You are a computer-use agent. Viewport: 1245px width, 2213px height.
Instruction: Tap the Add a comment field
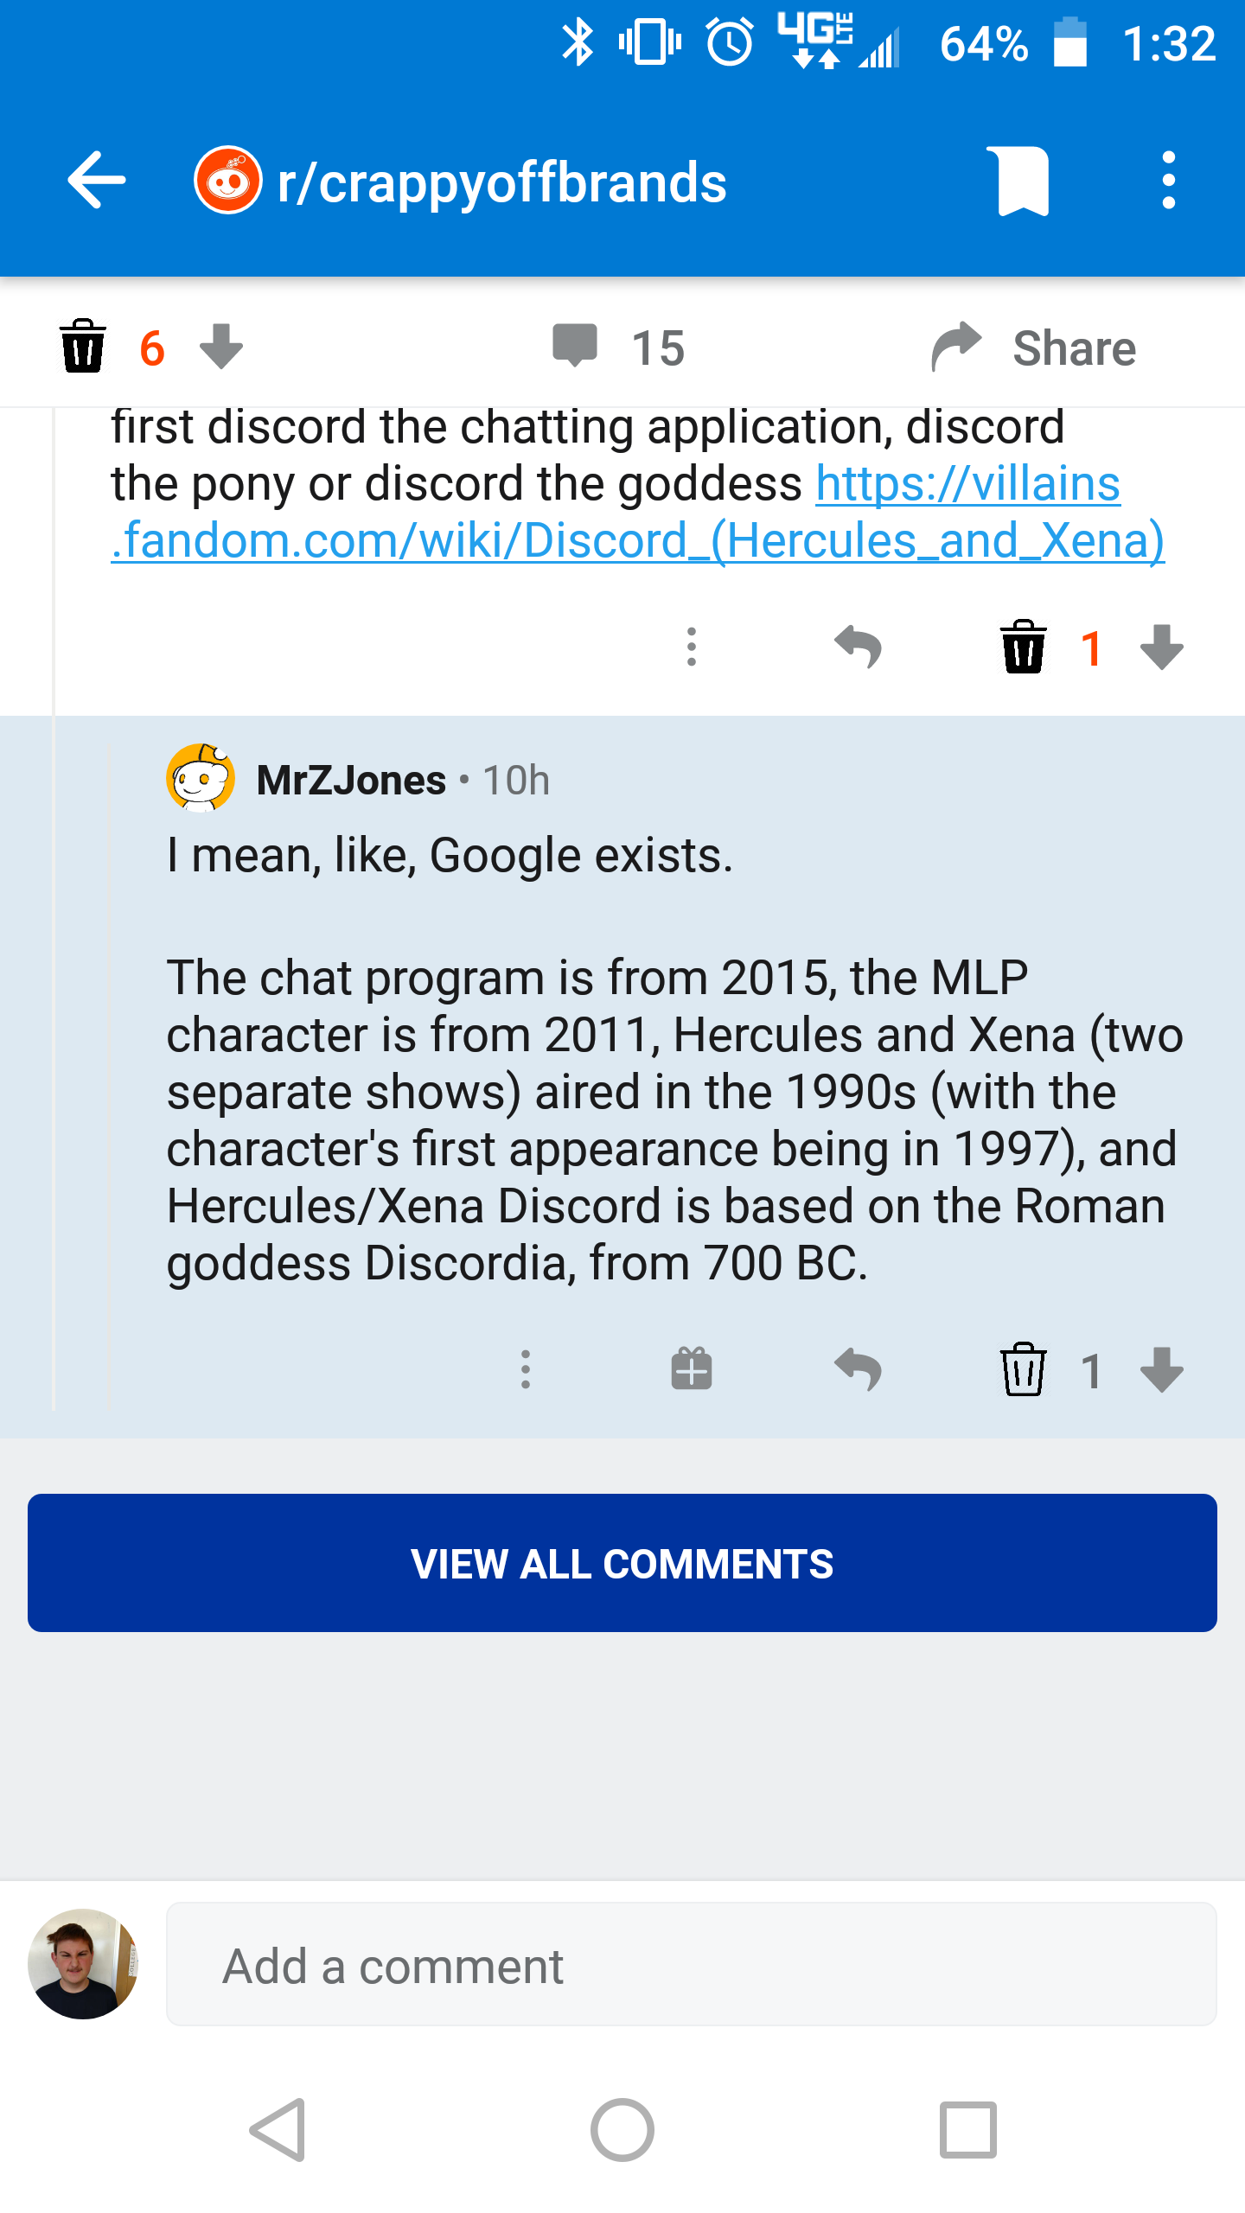pos(605,1964)
